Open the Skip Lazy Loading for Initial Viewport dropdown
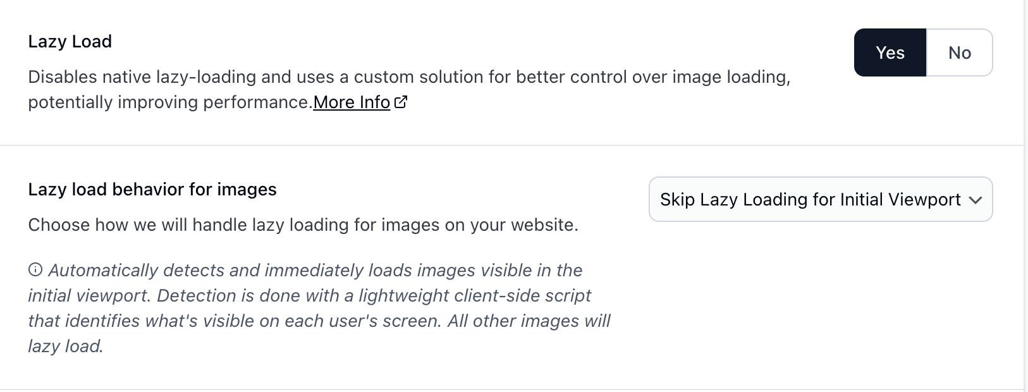1028x392 pixels. pos(810,199)
